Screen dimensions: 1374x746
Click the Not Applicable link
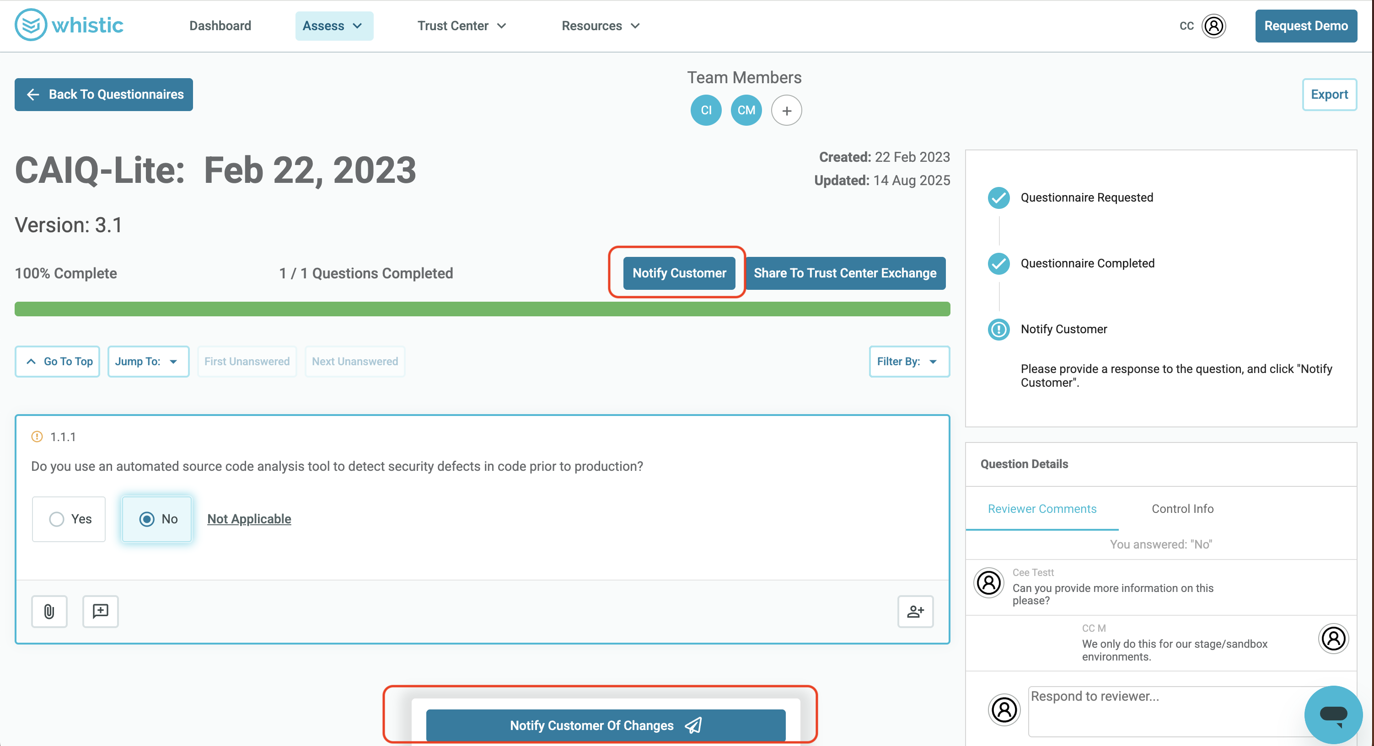(249, 519)
